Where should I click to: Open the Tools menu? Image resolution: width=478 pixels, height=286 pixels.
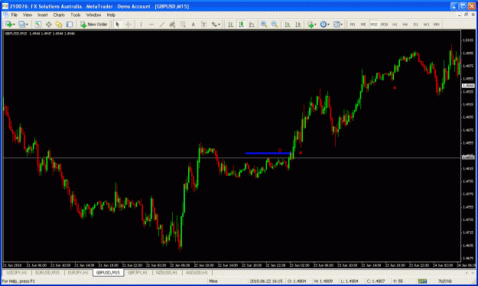tap(75, 15)
